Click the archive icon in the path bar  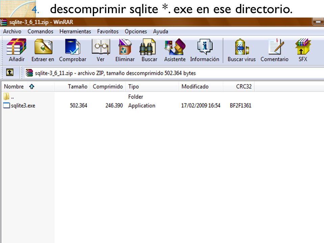pyautogui.click(x=29, y=73)
